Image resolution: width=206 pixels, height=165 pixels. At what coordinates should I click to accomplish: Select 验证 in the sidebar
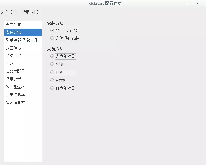tap(23, 63)
